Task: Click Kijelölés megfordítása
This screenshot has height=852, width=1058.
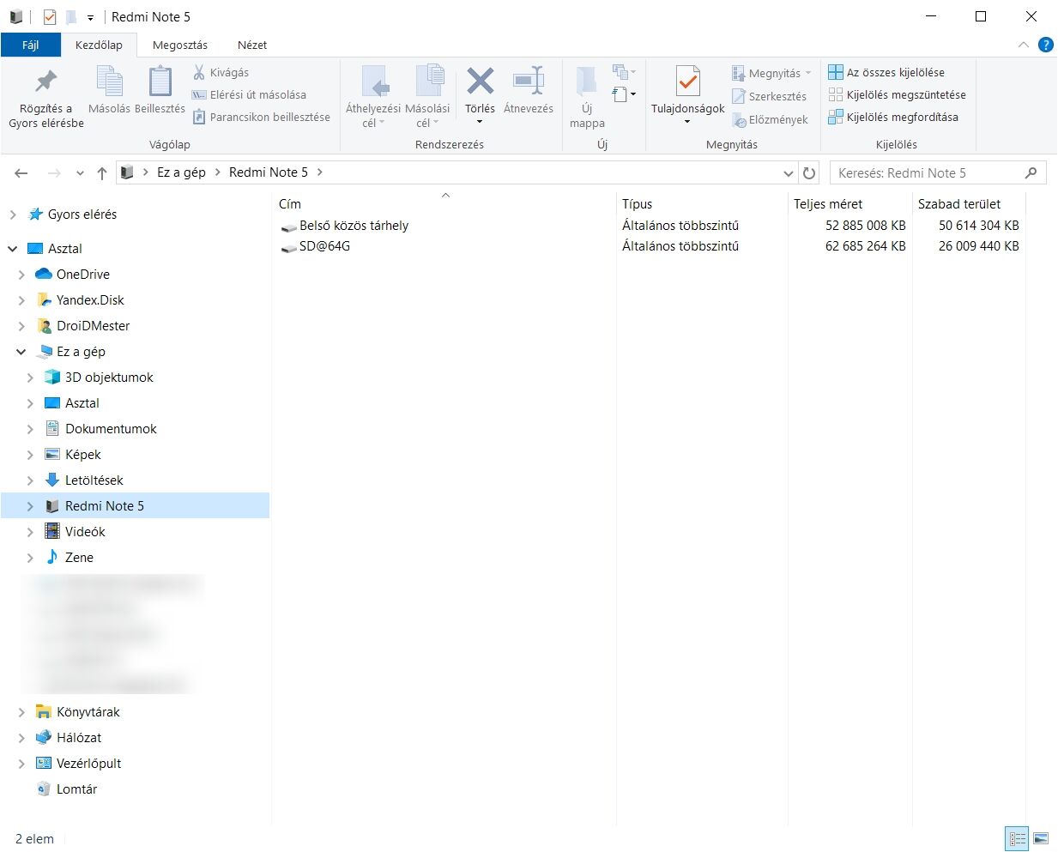Action: (893, 118)
